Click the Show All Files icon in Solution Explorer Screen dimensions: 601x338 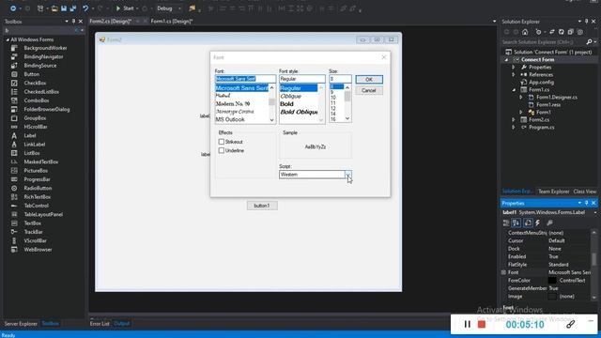(x=580, y=32)
